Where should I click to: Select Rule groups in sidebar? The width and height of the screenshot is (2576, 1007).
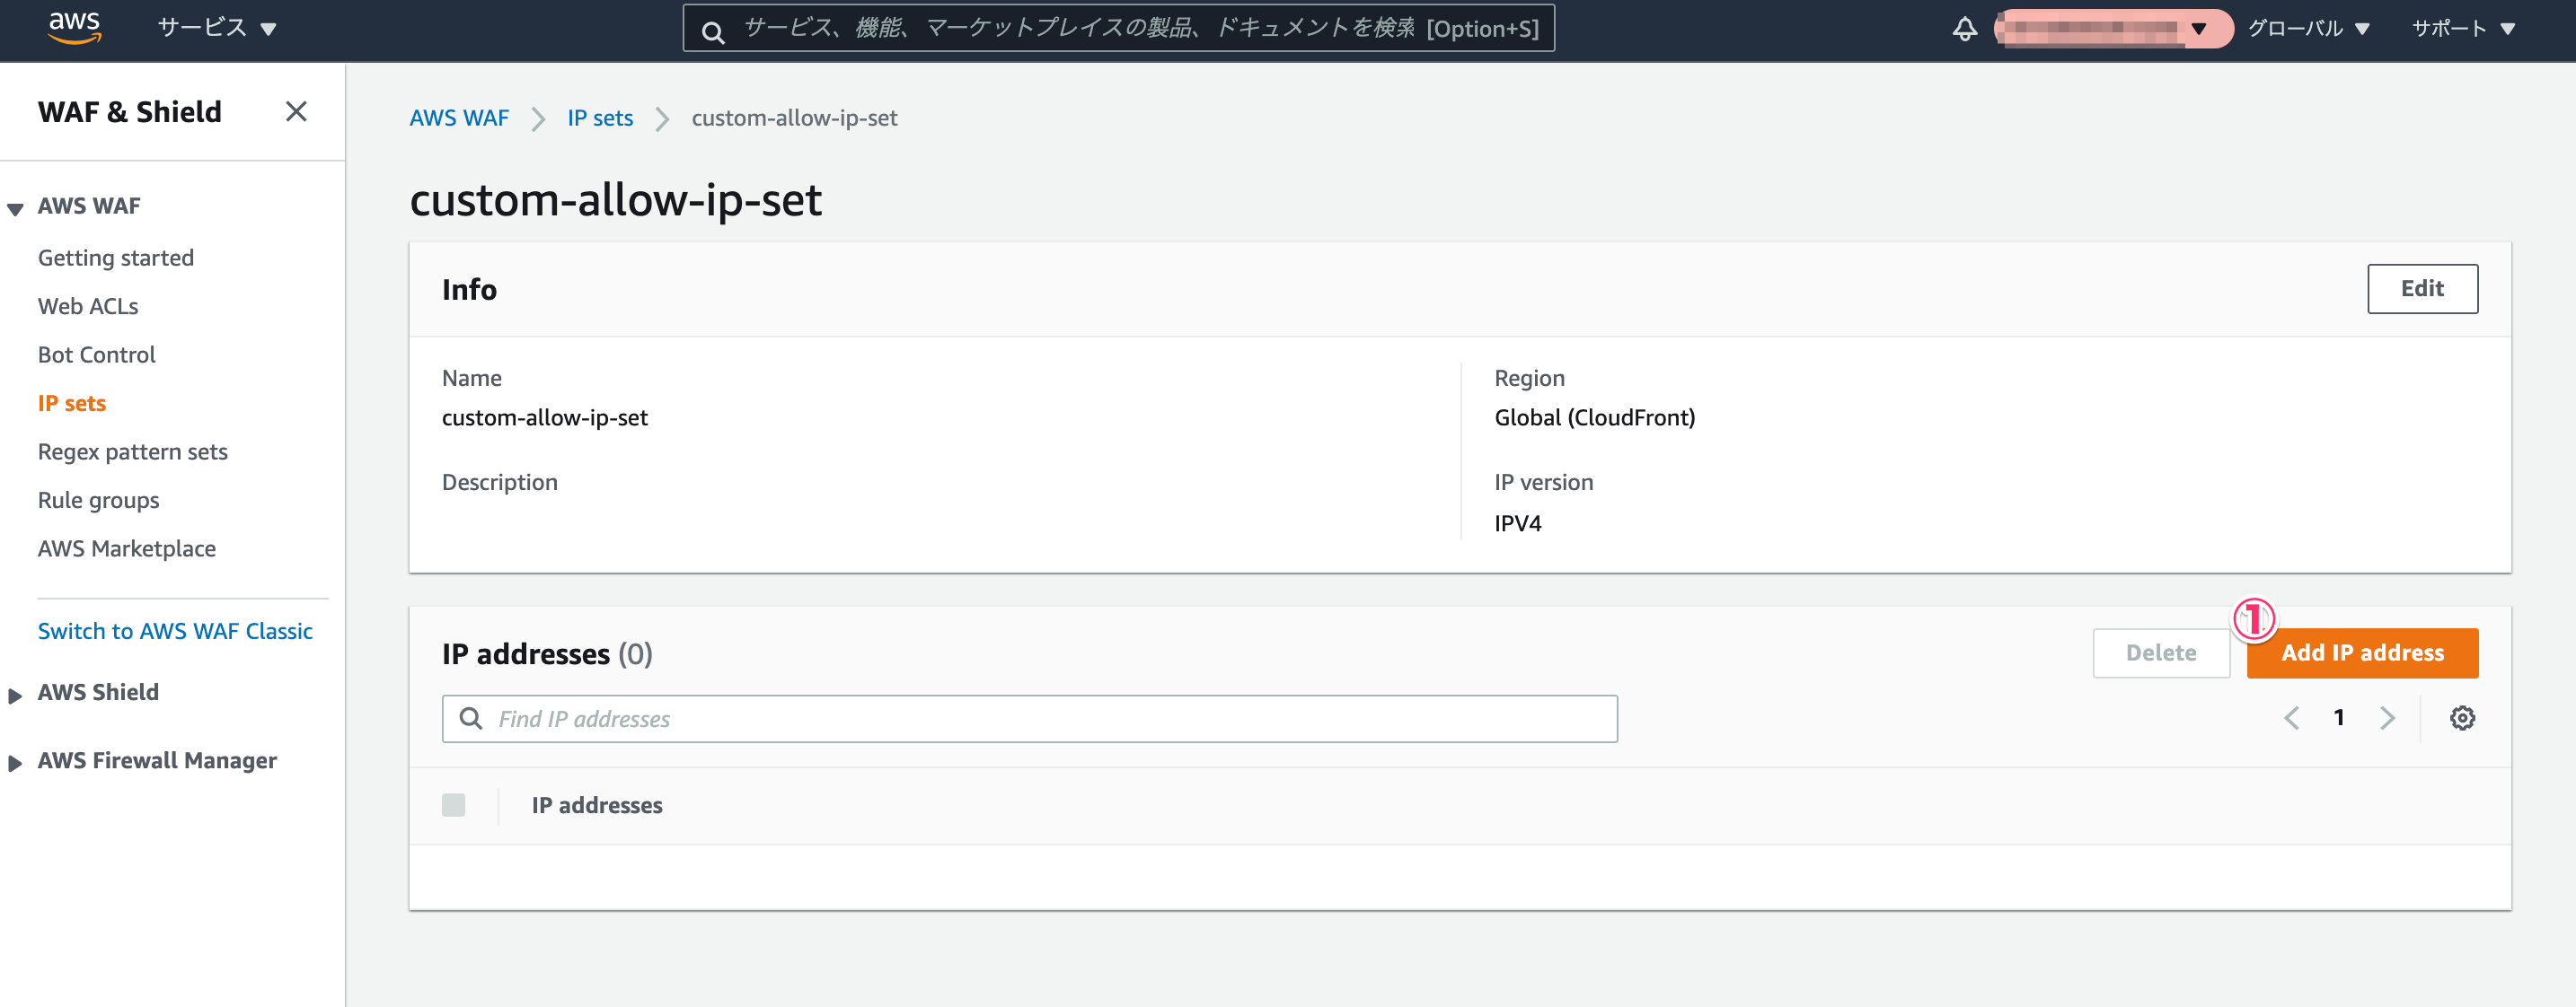click(x=98, y=500)
